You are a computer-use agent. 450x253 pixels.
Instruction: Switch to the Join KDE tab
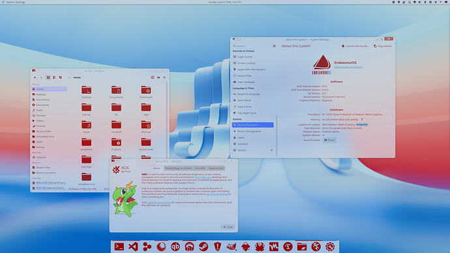[x=200, y=168]
